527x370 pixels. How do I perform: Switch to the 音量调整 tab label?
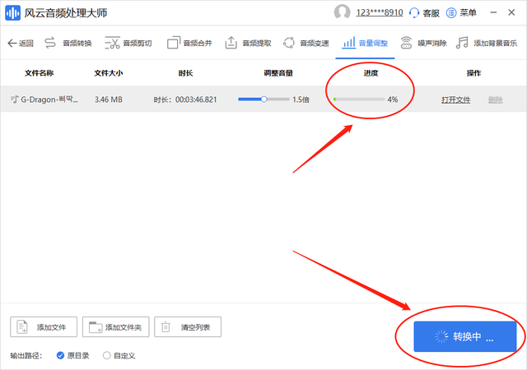373,44
